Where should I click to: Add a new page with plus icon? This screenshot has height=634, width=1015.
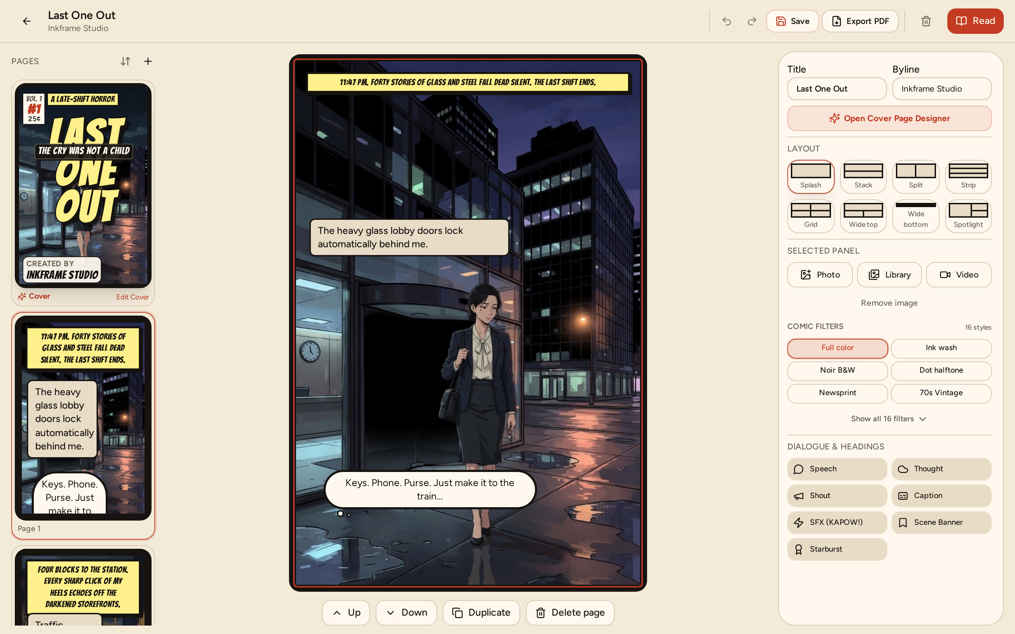[148, 61]
